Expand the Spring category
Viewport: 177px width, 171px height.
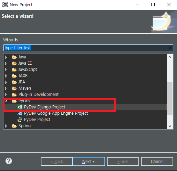6,126
